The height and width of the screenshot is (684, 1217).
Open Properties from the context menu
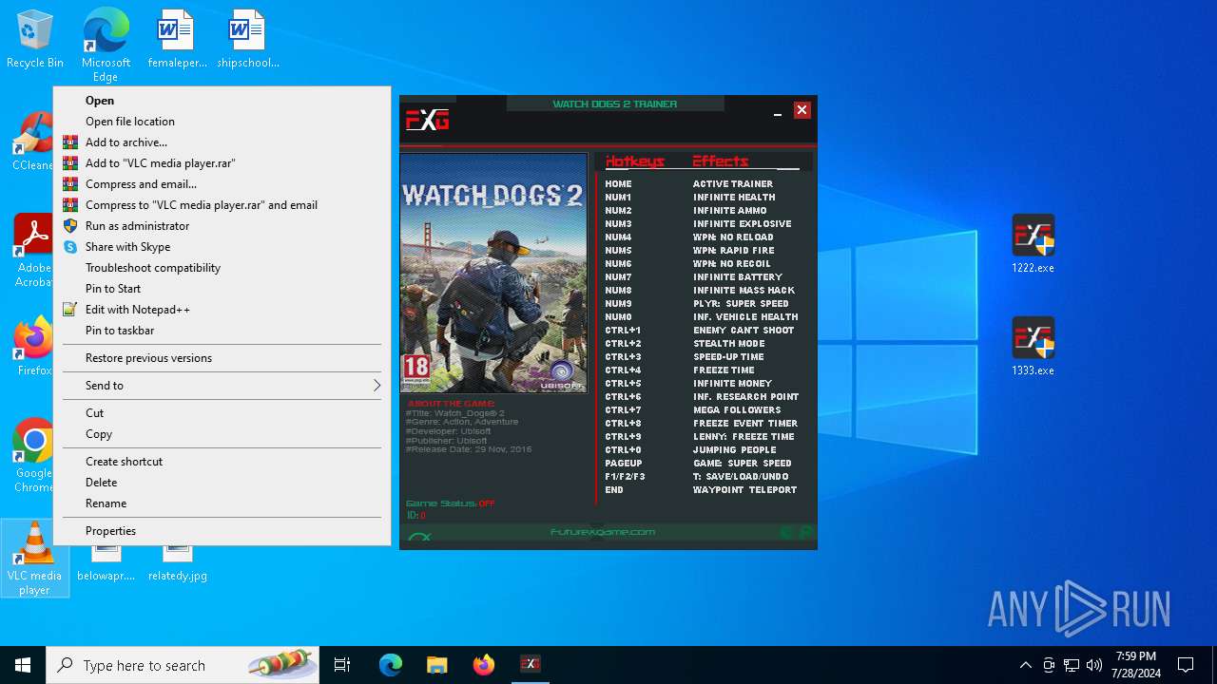click(222, 531)
